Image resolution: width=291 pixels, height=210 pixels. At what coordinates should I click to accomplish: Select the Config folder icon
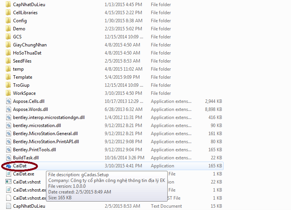9,21
